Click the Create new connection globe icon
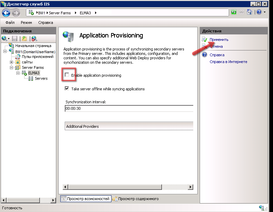This screenshot has height=212, width=273. (4, 39)
